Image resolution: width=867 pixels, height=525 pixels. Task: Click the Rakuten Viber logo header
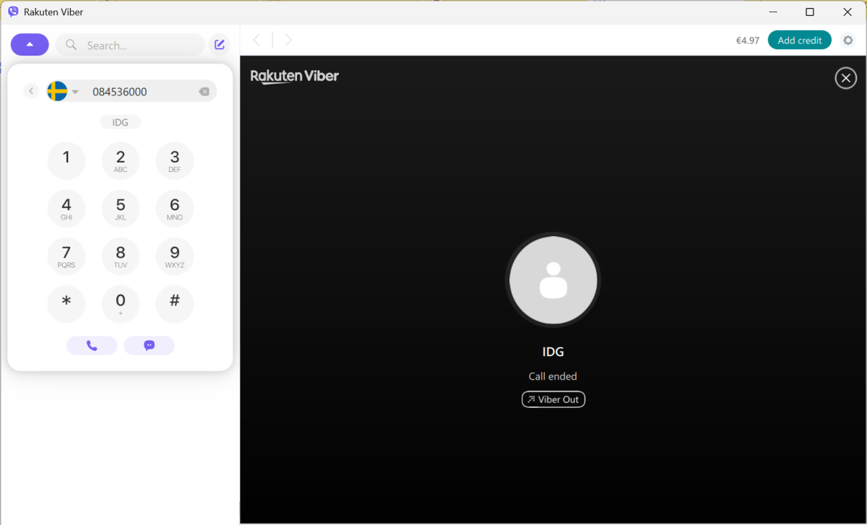[294, 76]
